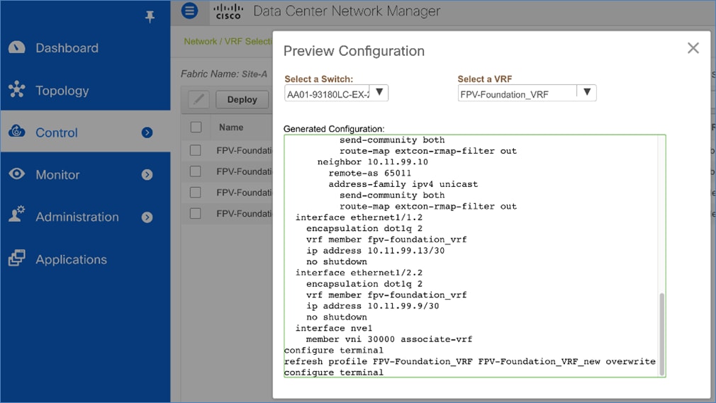Screen dimensions: 716x403
Task: Open the Administration menu item
Action: [77, 217]
